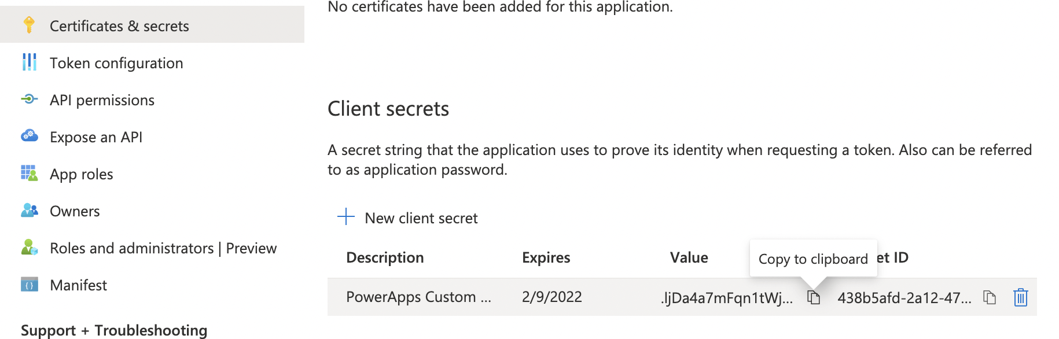Click the App roles grid icon
The height and width of the screenshot is (339, 1059).
29,174
